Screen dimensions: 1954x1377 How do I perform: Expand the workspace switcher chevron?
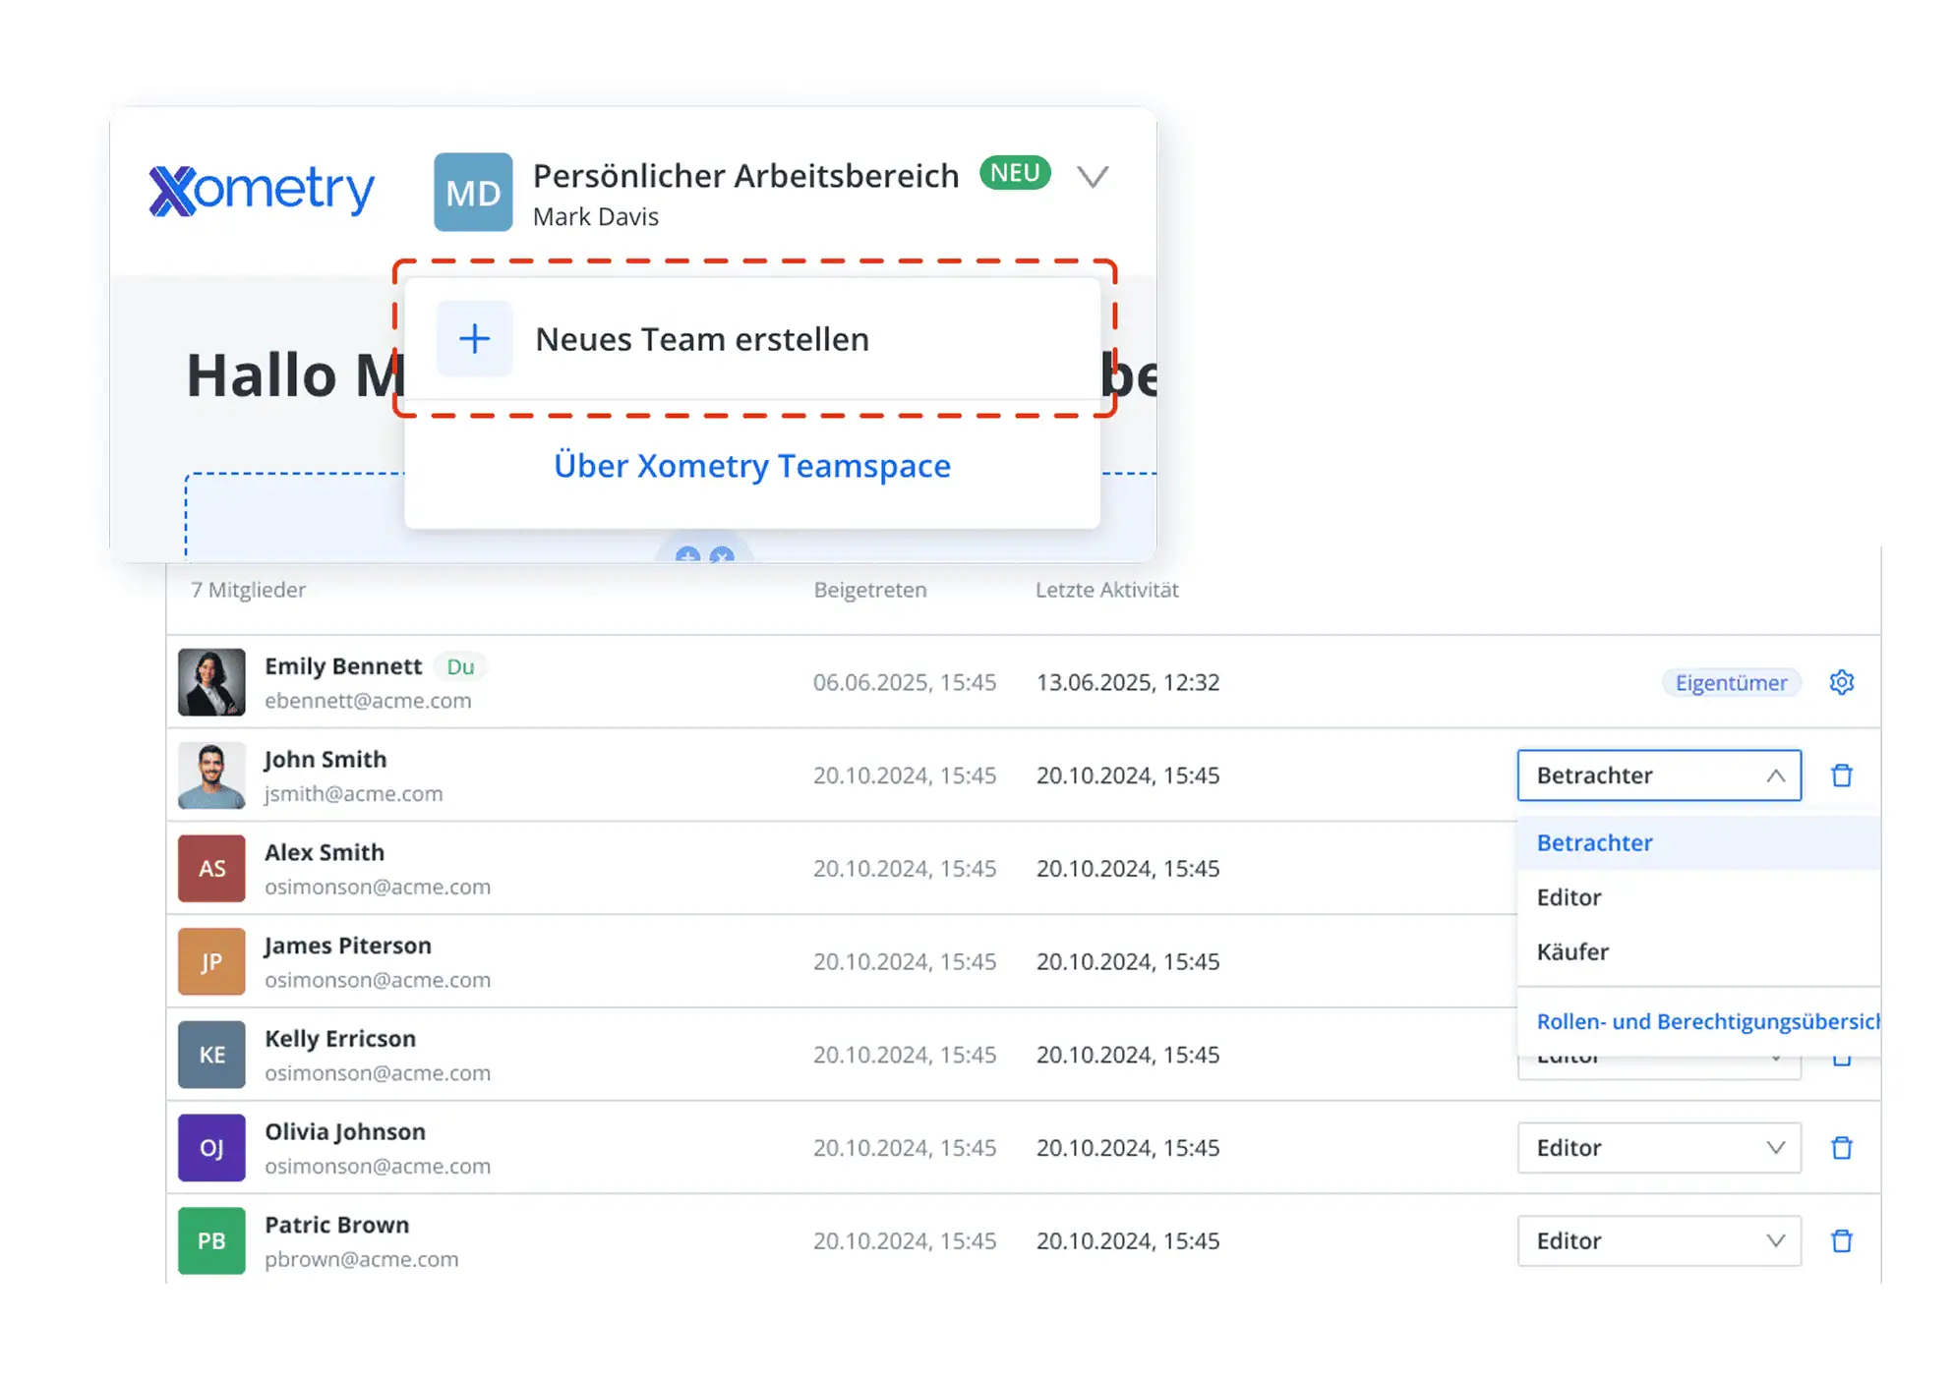[x=1093, y=177]
